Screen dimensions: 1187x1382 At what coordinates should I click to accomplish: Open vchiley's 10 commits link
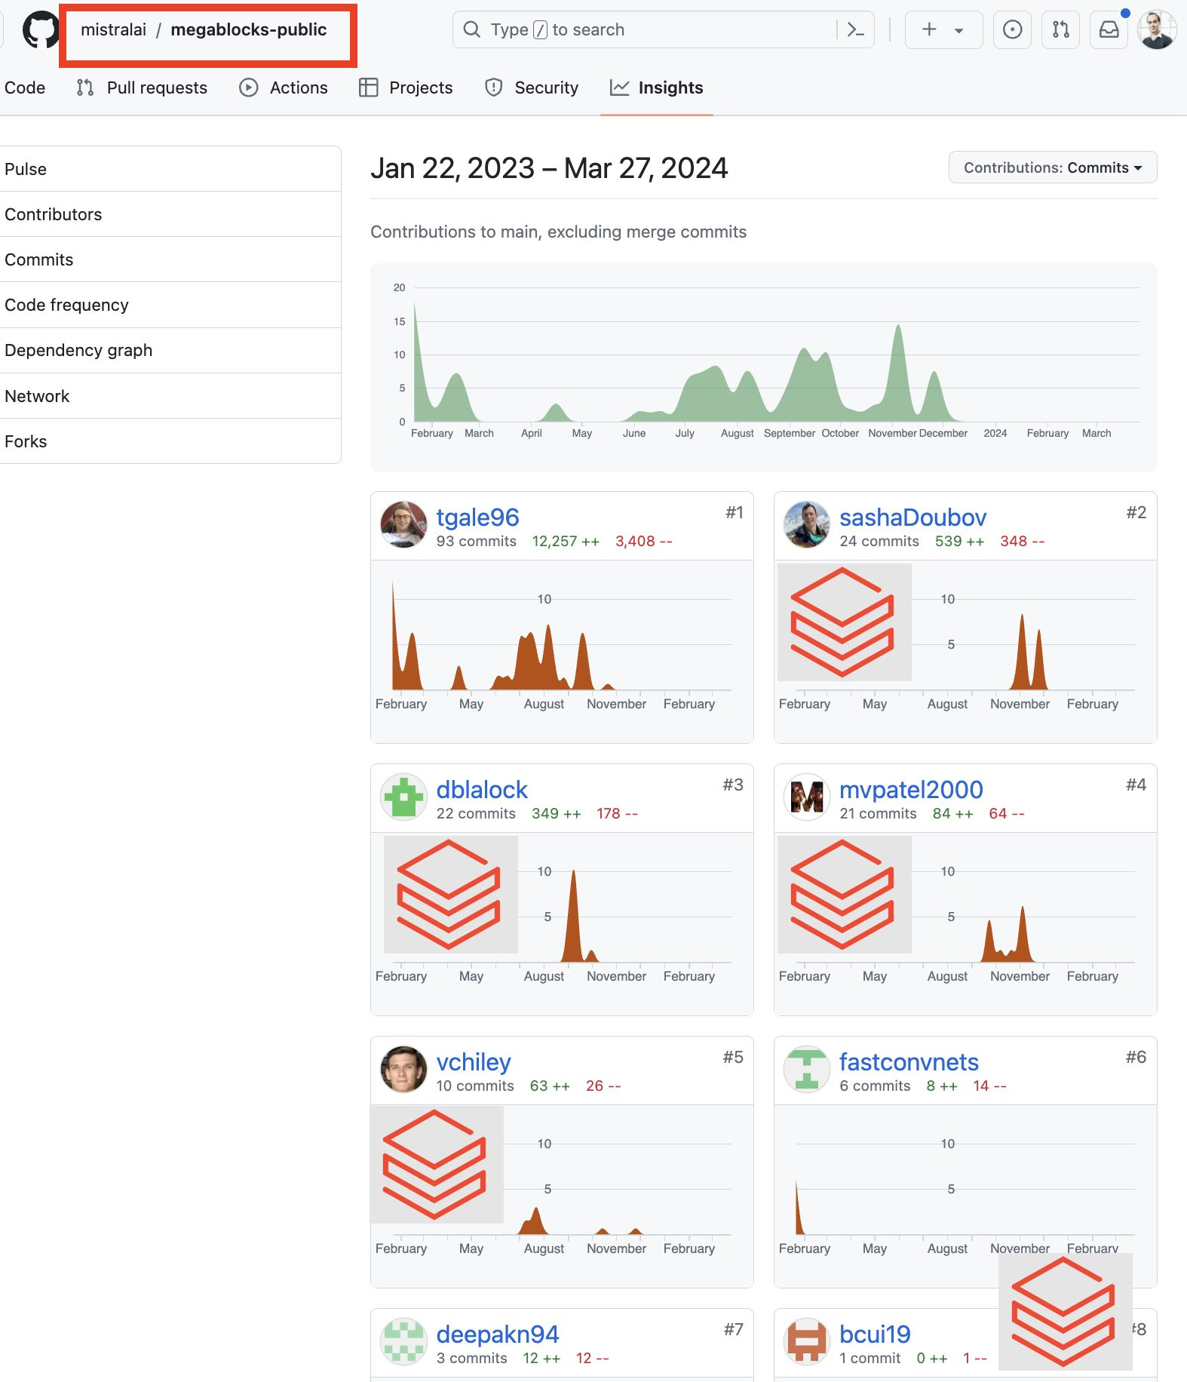tap(475, 1086)
